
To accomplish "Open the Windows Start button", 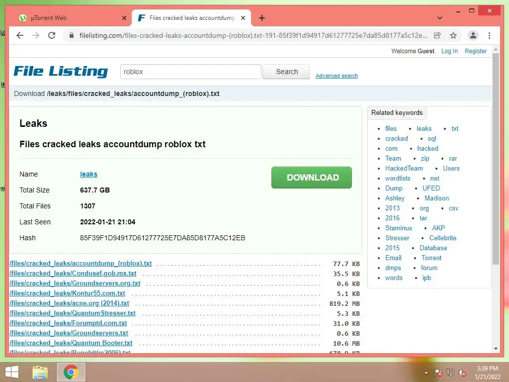I will [12, 372].
